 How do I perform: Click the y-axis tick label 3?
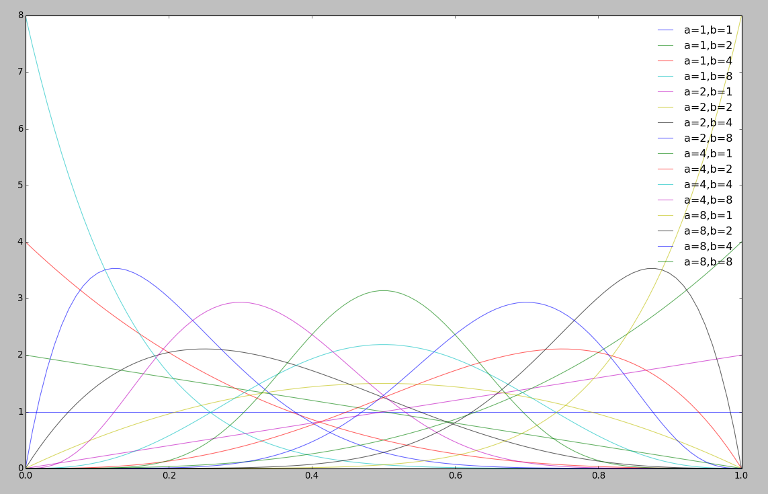point(21,298)
